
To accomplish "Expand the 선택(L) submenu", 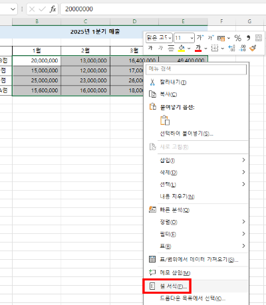I will tap(243, 184).
